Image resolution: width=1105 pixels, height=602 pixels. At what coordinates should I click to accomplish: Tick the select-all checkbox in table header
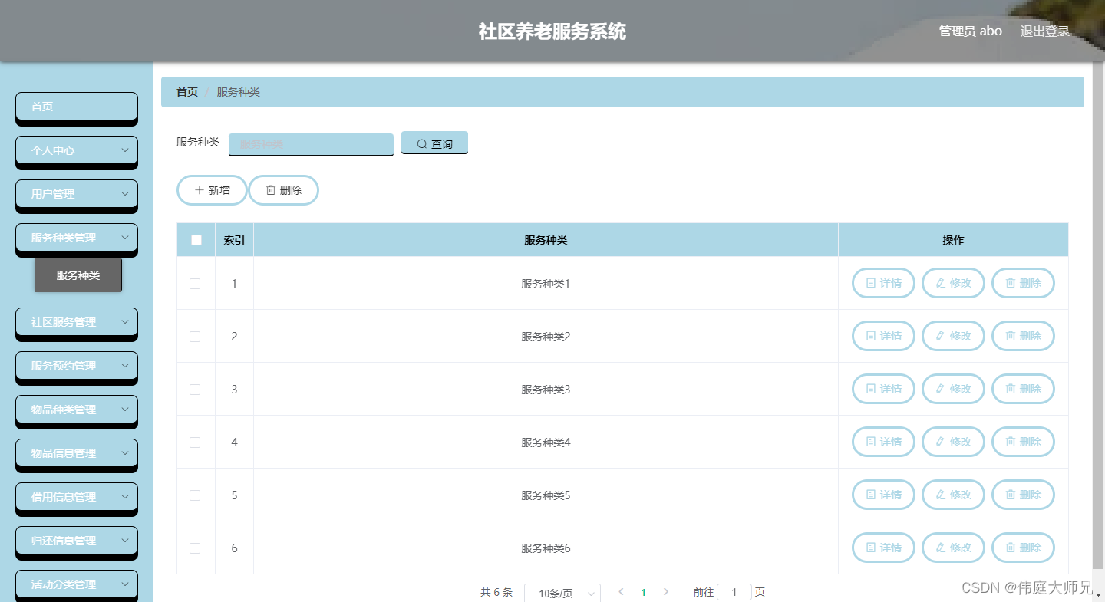pos(196,240)
